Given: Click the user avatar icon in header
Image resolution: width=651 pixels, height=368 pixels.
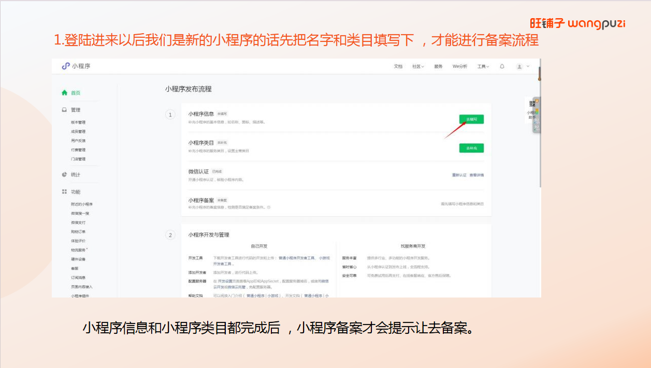Looking at the screenshot, I should coord(519,66).
